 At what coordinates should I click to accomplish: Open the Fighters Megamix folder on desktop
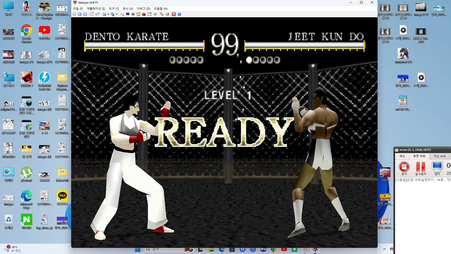point(62,81)
